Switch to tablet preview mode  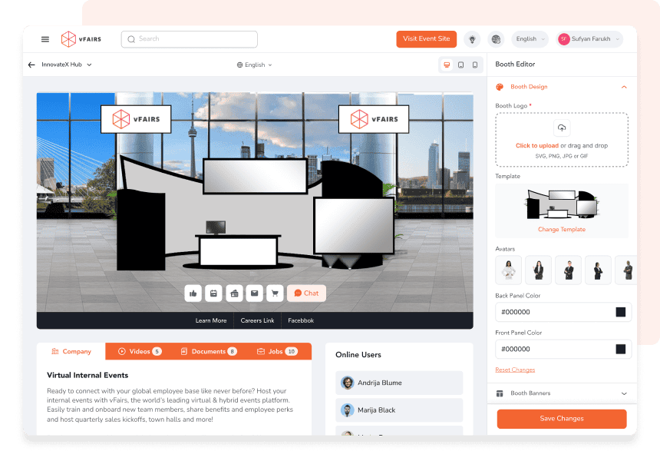[461, 65]
